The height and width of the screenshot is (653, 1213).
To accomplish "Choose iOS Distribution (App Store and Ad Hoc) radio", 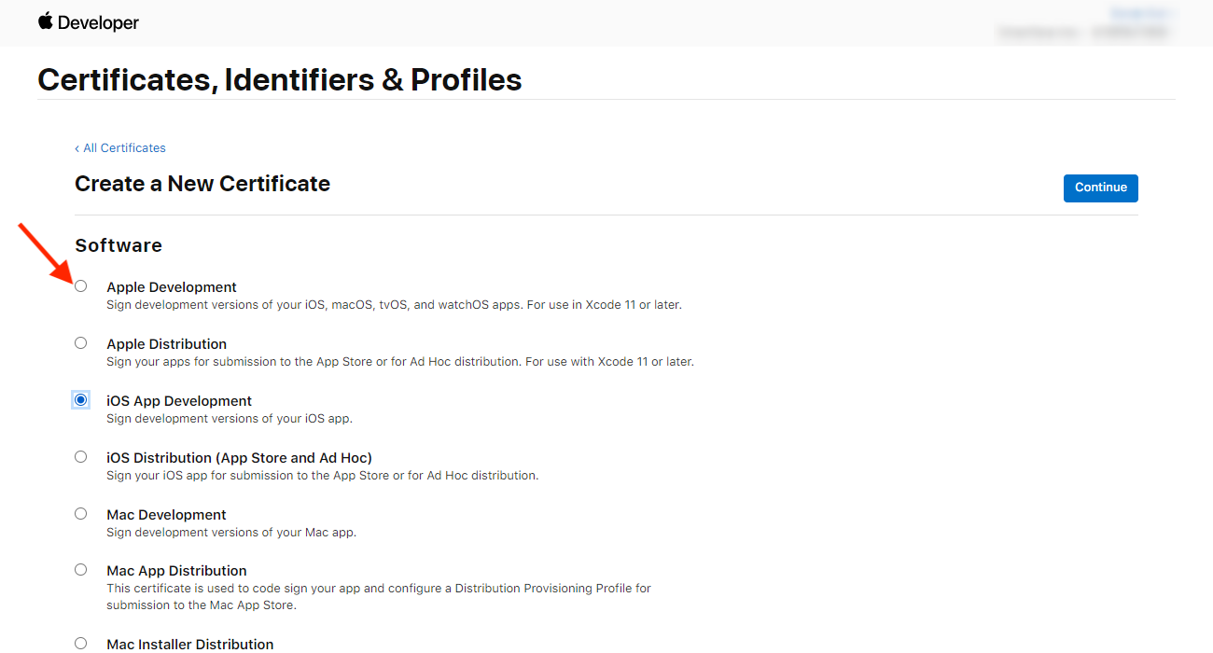I will pos(81,457).
